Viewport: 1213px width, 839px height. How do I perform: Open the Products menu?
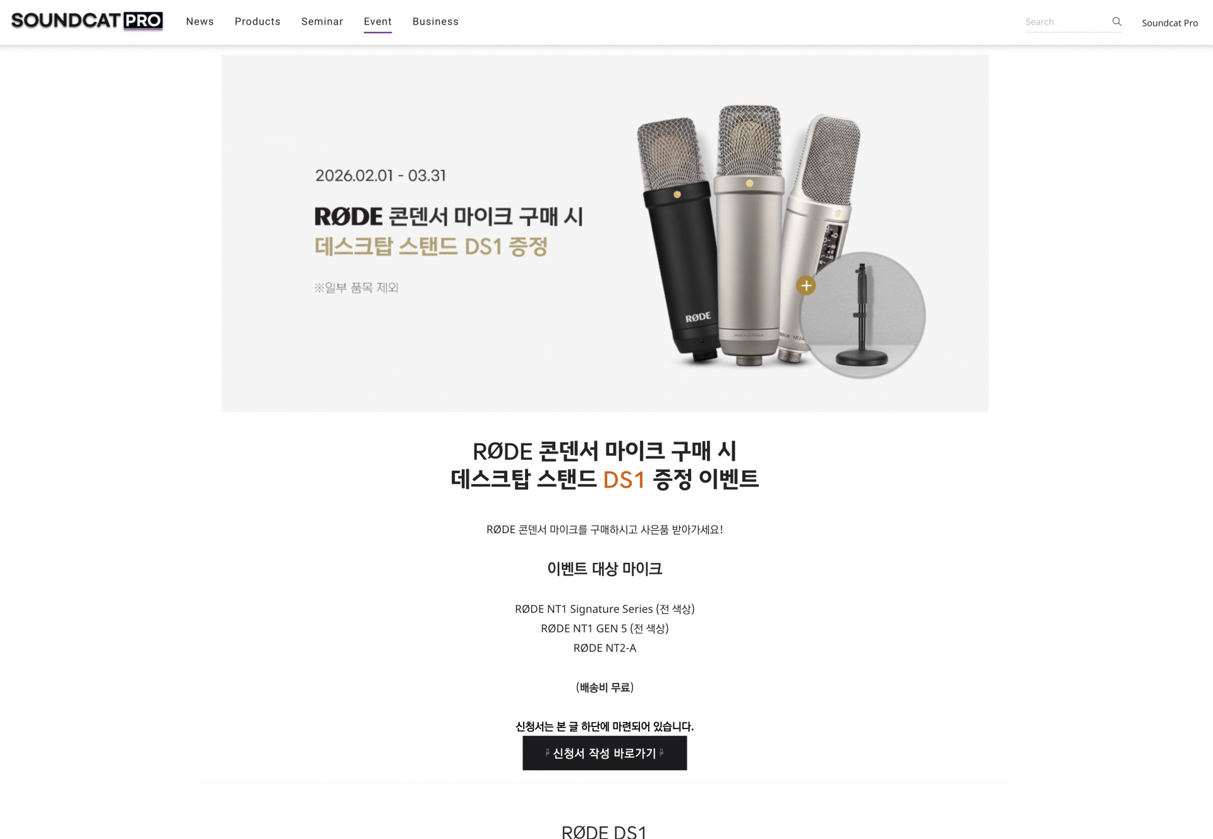pyautogui.click(x=257, y=21)
